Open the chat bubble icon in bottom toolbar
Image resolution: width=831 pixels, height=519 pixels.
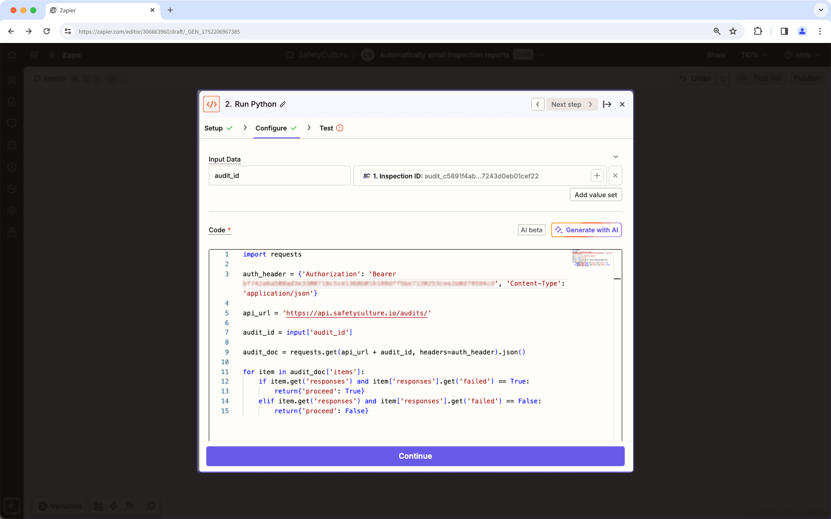click(150, 506)
